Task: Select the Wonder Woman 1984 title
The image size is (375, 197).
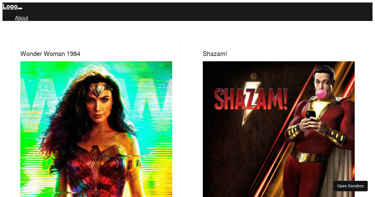Action: pos(50,54)
